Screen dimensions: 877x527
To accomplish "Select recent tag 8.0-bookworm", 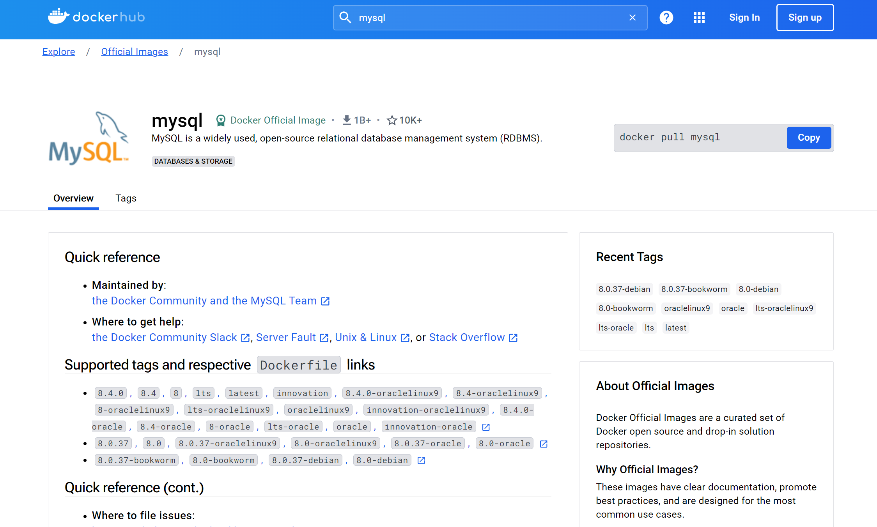I will click(626, 308).
